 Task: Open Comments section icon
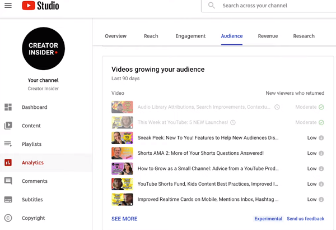[8, 181]
